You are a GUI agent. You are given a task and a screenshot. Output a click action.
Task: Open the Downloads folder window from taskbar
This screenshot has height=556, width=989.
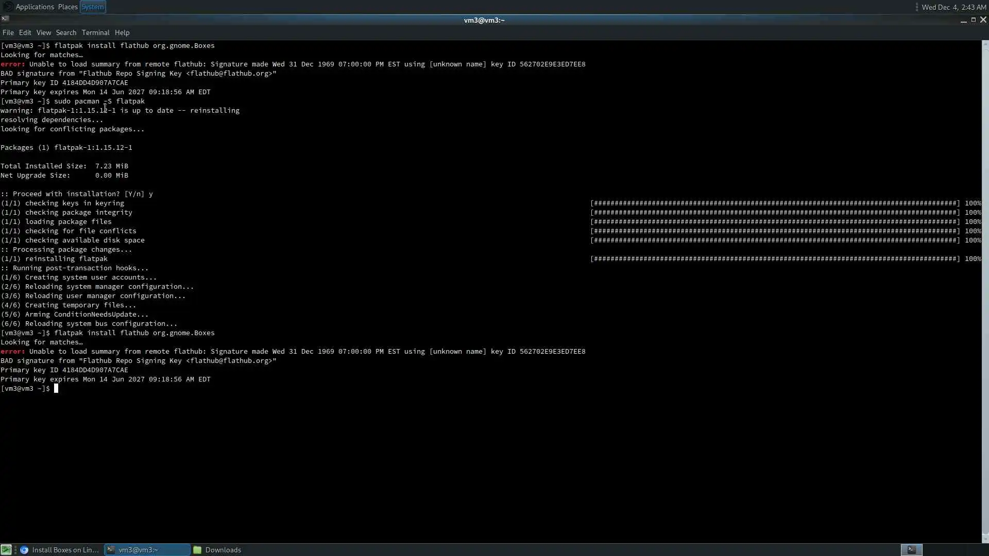click(217, 550)
